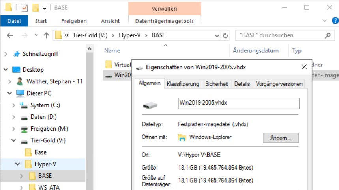Viewport: 339px width, 190px height.
Task: Open the Ansicht ribbon tab
Action: coord(111,21)
